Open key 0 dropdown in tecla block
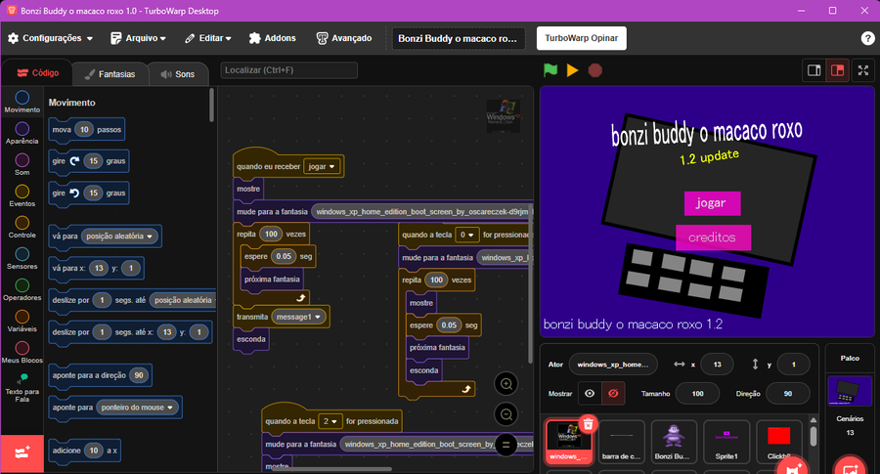This screenshot has width=880, height=474. point(467,235)
